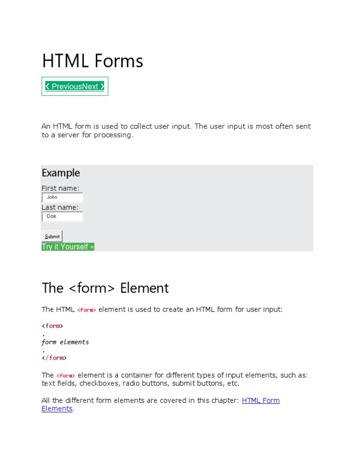Click the left chevron before Previous
Viewport: 354px width, 472px height.
click(47, 86)
